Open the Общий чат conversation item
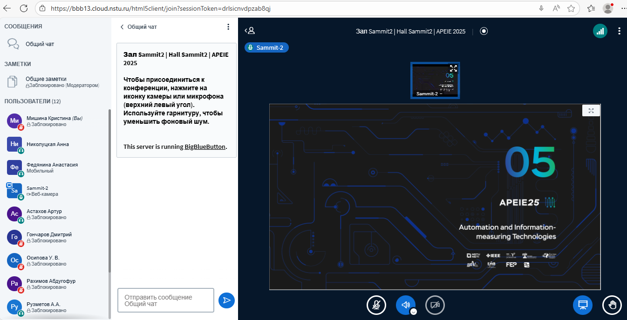Image resolution: width=627 pixels, height=320 pixels. [40, 44]
